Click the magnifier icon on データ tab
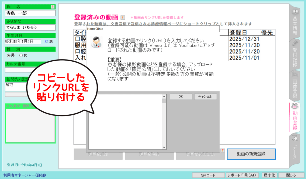Viewport: 306px width, 179px height. click(295, 138)
